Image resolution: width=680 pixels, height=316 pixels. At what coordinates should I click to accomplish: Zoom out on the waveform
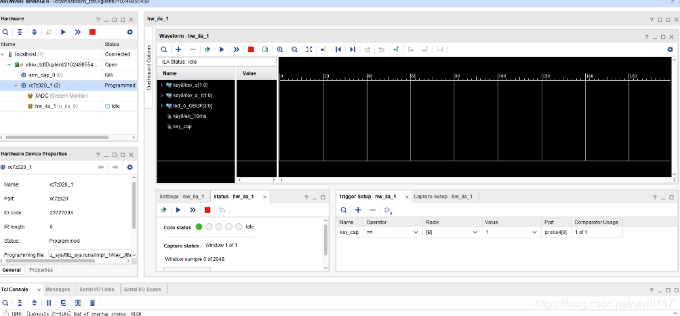click(294, 50)
